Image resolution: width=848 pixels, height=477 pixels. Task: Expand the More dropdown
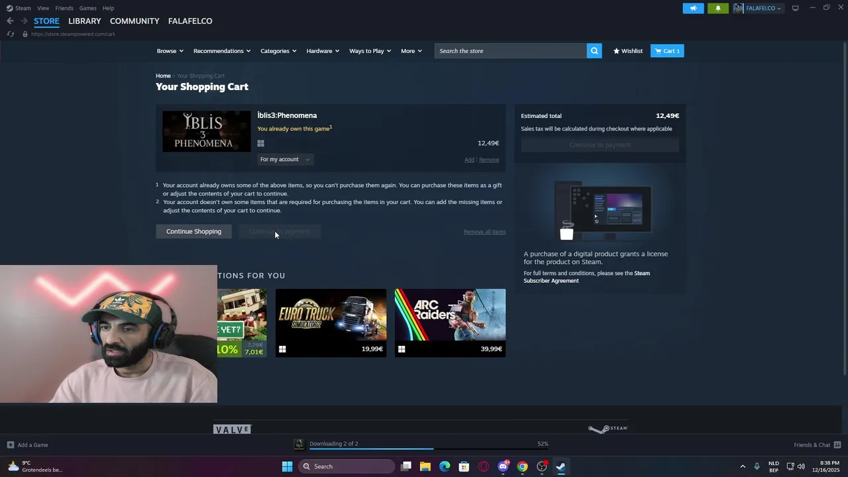click(x=411, y=51)
